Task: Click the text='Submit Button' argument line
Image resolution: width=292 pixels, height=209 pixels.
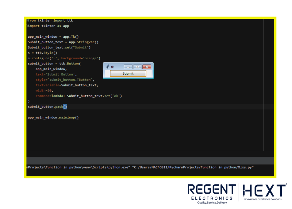Action: [56, 74]
